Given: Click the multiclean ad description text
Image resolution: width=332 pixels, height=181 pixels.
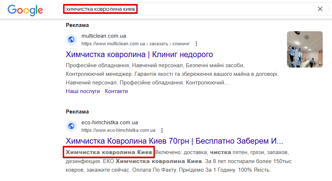Looking at the screenshot, I should [x=172, y=74].
